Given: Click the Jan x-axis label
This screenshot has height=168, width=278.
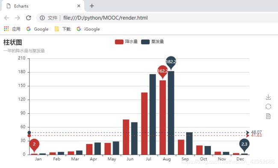Looking at the screenshot, I should (x=38, y=159).
